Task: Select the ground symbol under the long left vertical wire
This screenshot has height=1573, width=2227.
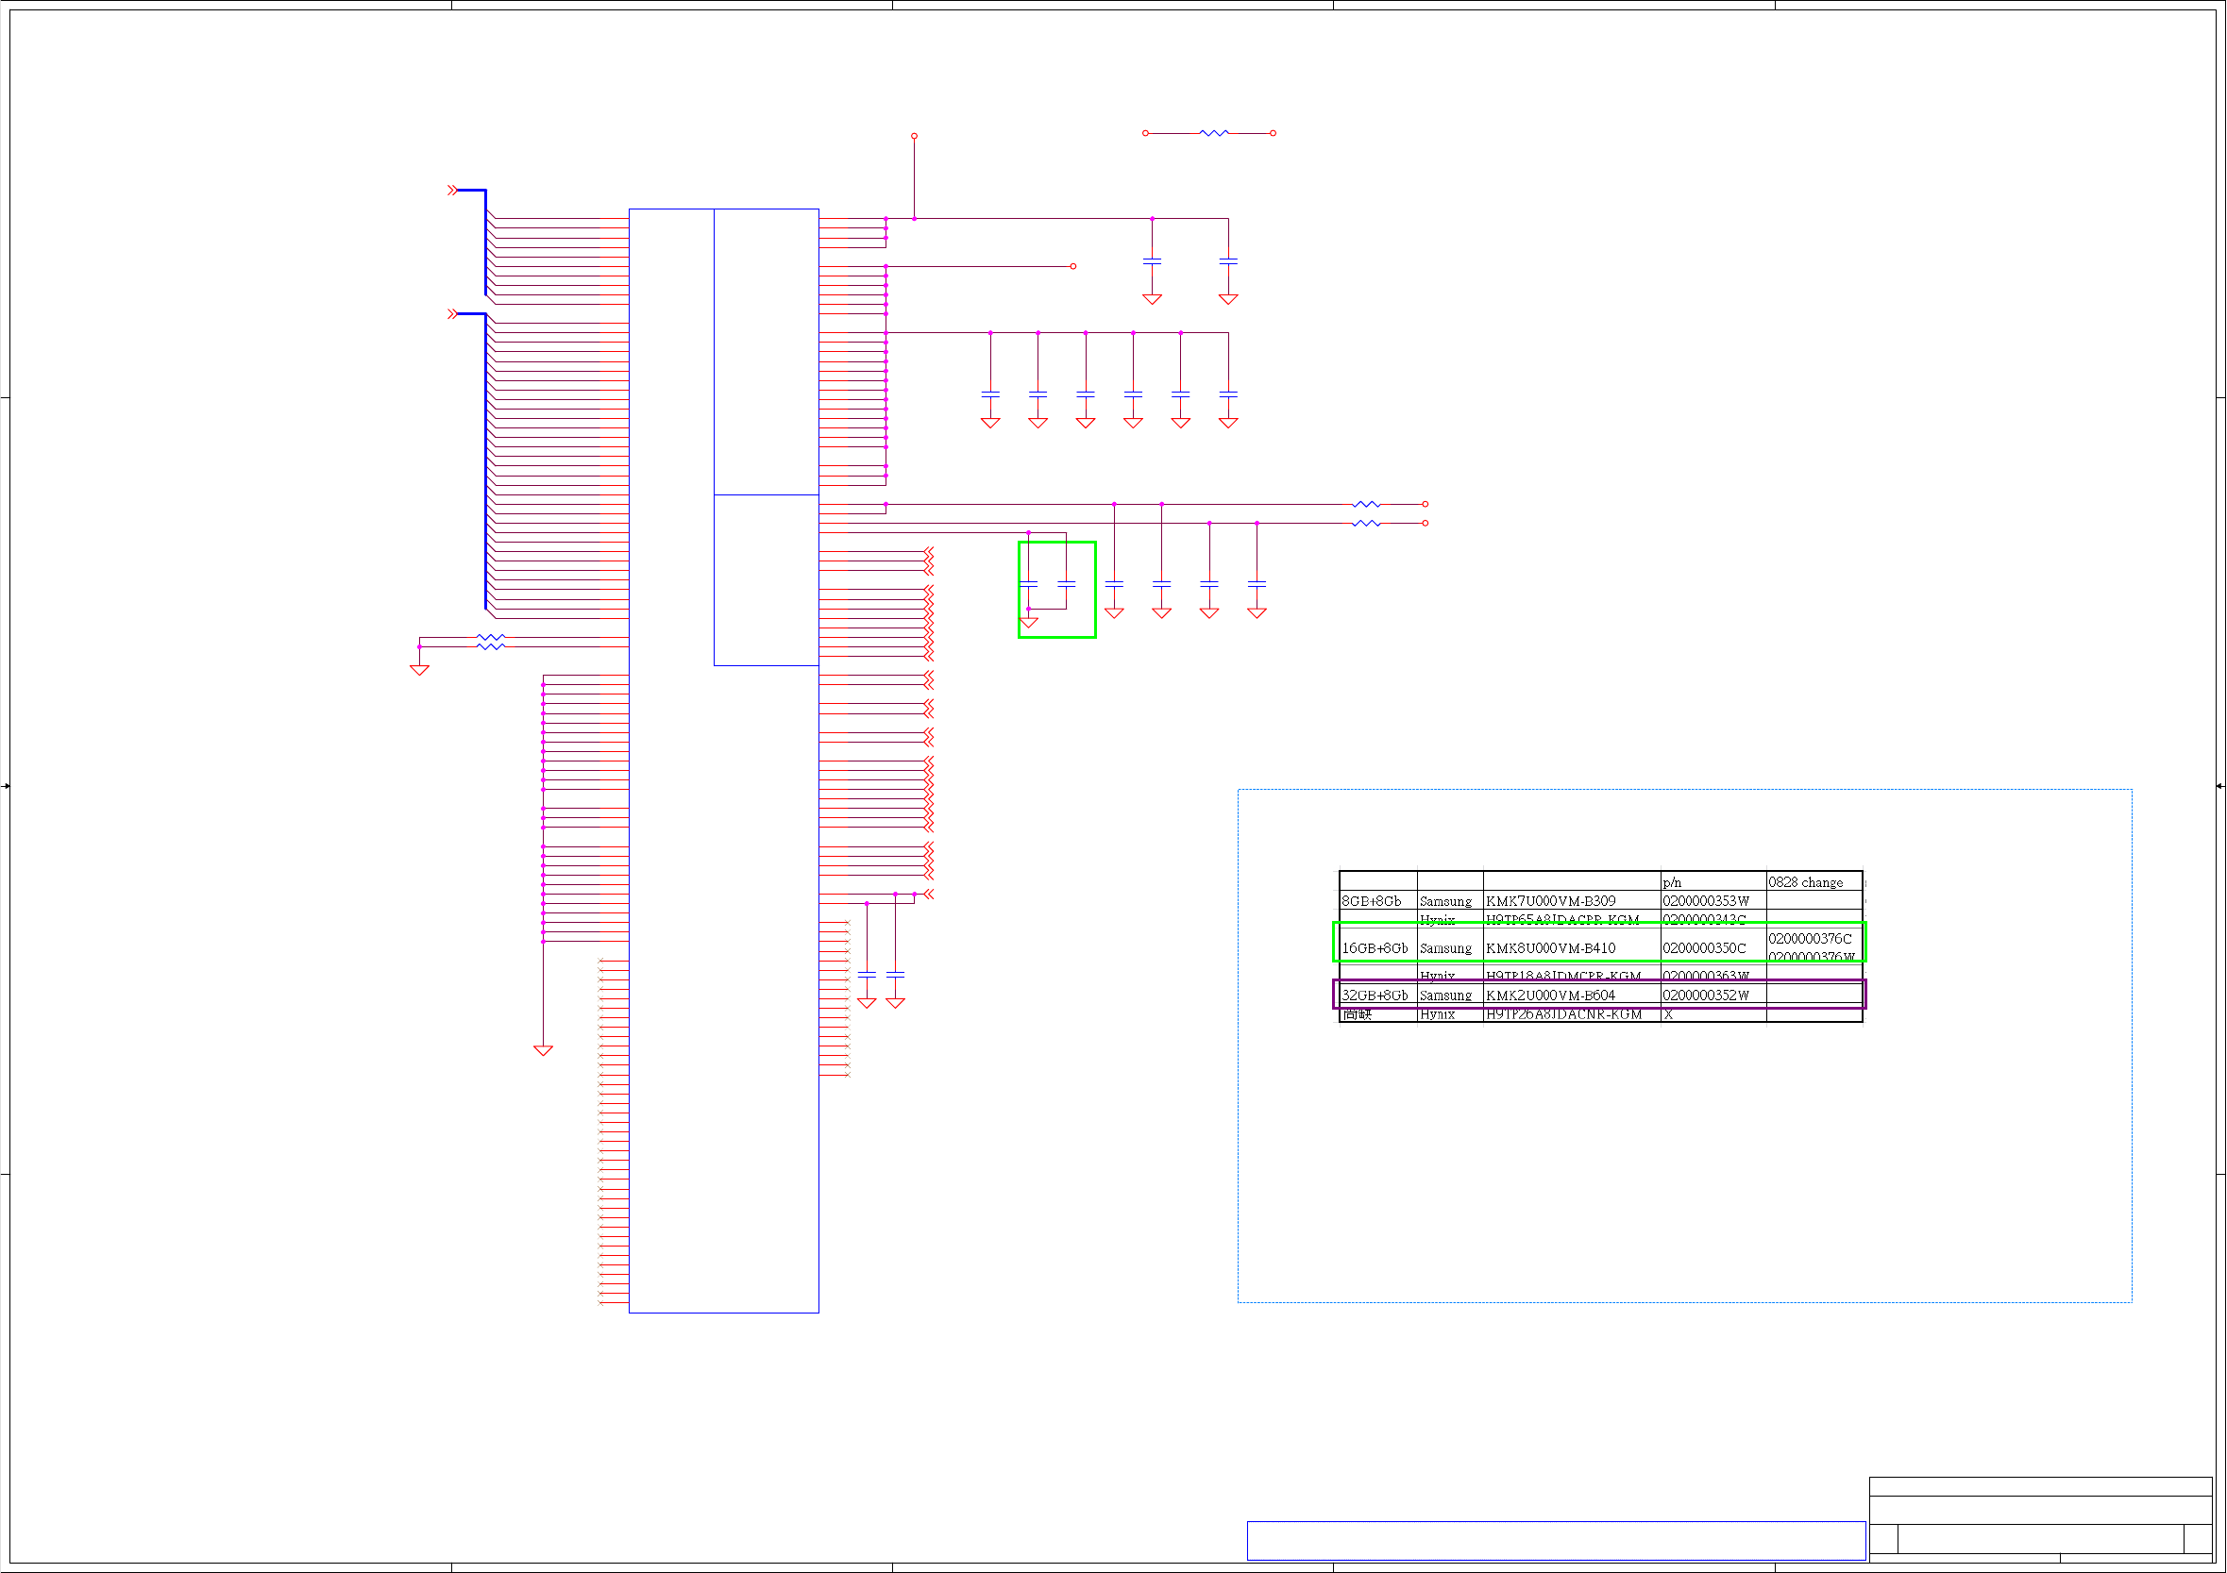Action: point(543,1050)
